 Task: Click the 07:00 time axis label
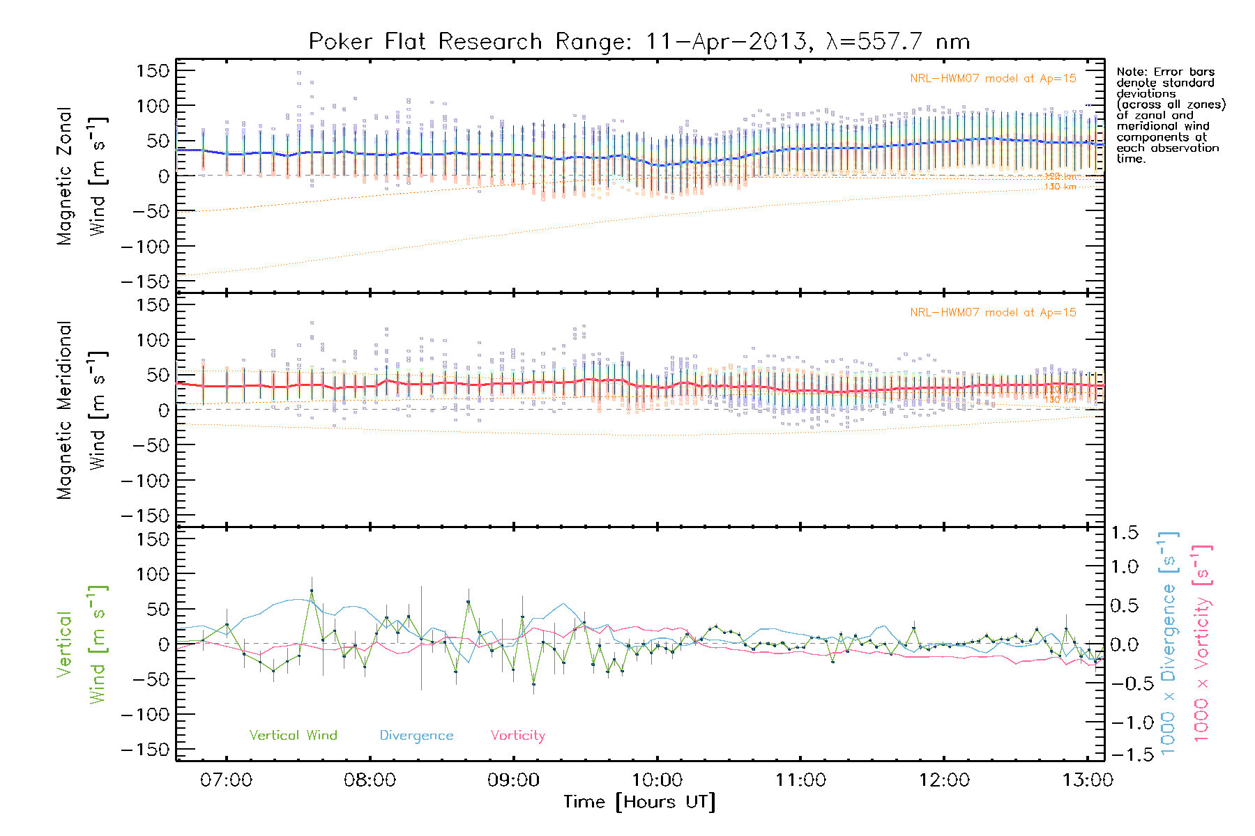pos(226,780)
